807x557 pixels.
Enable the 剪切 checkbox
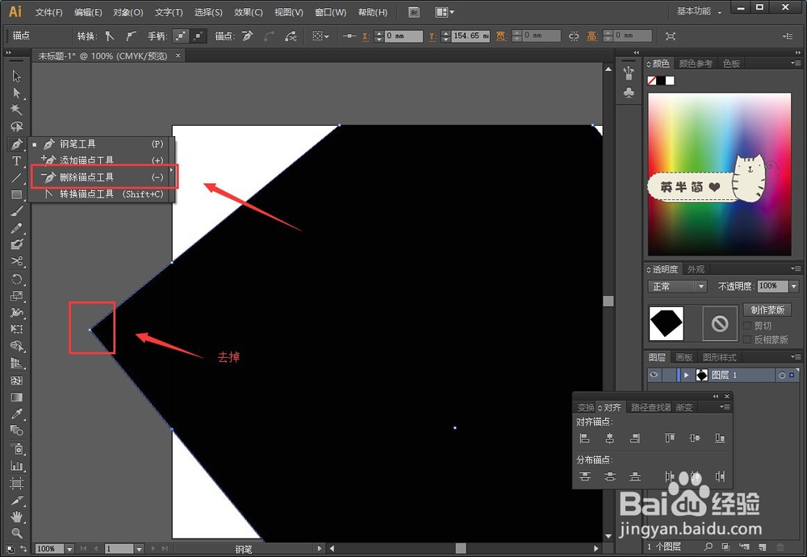point(748,326)
